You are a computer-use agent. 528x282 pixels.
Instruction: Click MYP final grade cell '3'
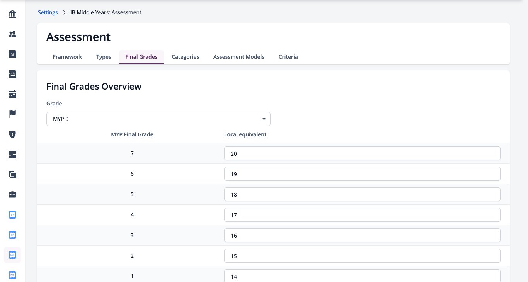click(x=132, y=235)
